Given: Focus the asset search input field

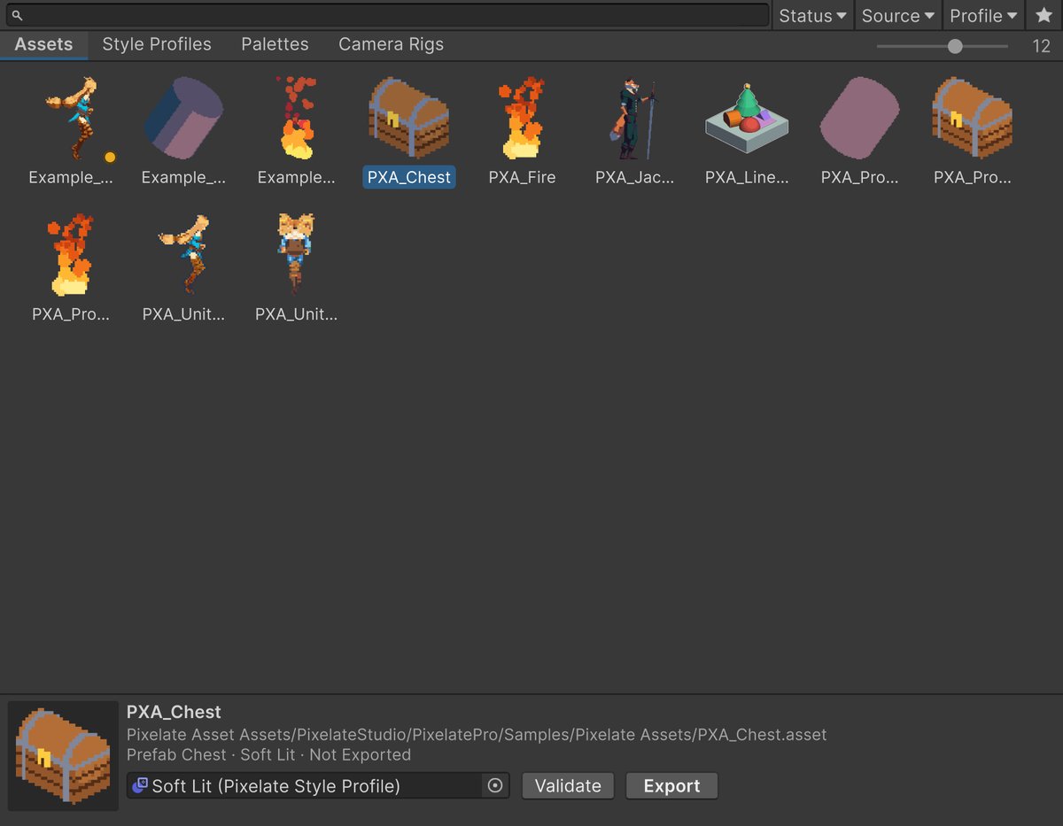Looking at the screenshot, I should (386, 15).
